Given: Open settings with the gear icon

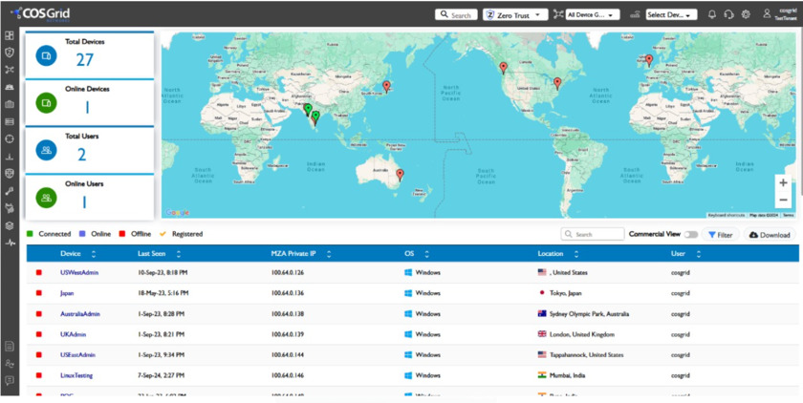Looking at the screenshot, I should 746,14.
